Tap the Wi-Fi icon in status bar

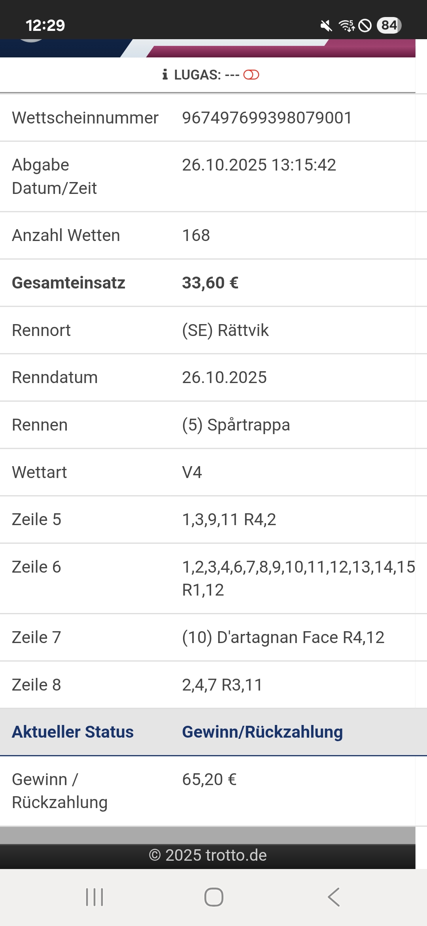(x=346, y=26)
